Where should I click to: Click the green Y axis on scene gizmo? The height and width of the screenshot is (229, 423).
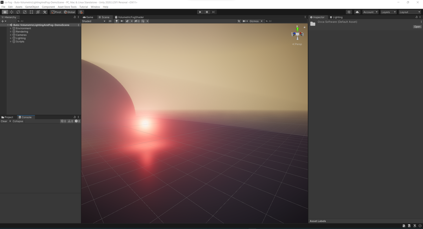click(x=297, y=29)
